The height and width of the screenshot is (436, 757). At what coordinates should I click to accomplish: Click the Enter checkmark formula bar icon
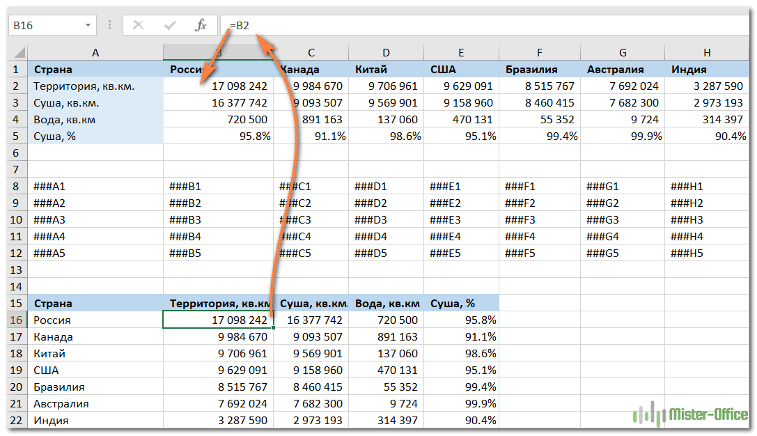(169, 25)
